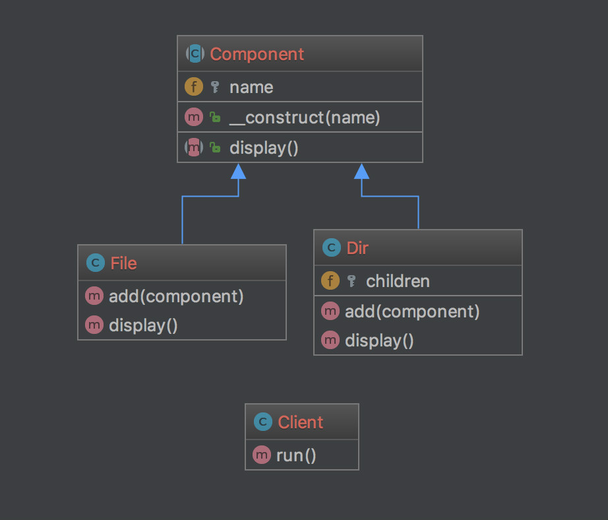This screenshot has height=520, width=608.
Task: Click the inheritance arrowhead from Dir to Component
Action: (x=361, y=171)
